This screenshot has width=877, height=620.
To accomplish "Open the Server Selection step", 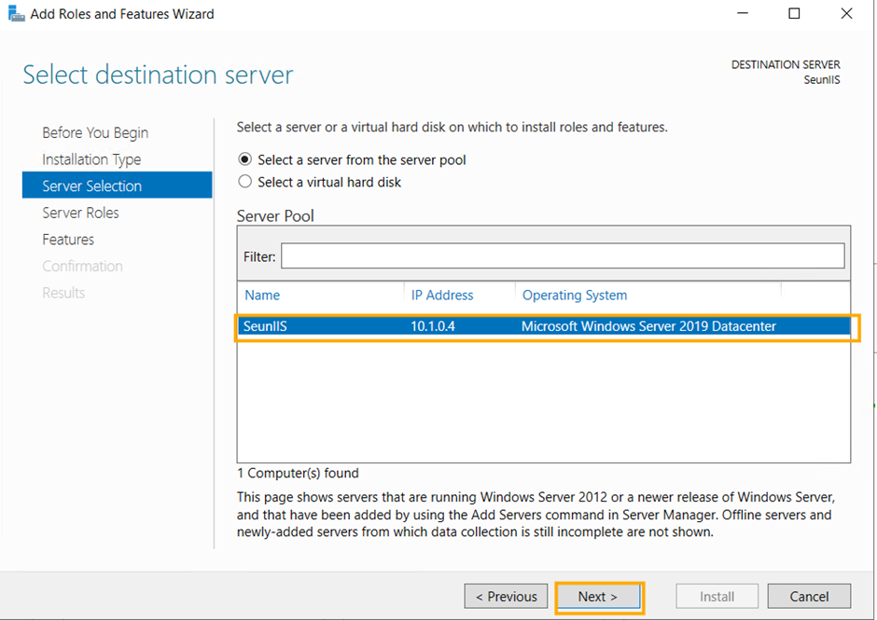I will (92, 186).
